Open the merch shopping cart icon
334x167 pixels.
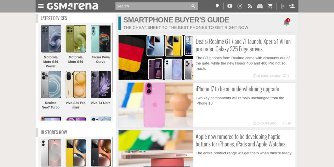pos(270,6)
